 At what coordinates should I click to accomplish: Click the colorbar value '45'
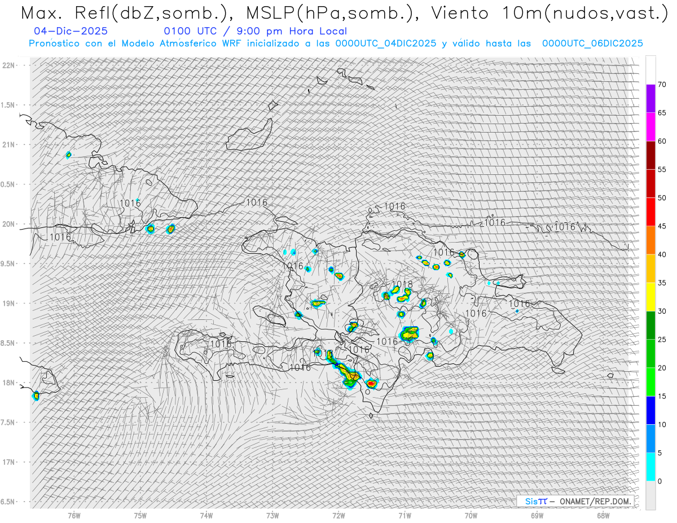click(662, 226)
